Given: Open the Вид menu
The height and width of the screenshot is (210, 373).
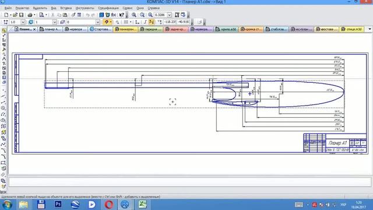Looking at the screenshot, I should (54, 8).
